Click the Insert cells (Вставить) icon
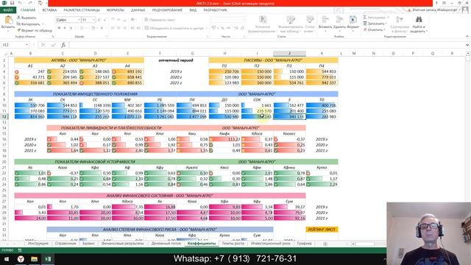 click(325, 20)
